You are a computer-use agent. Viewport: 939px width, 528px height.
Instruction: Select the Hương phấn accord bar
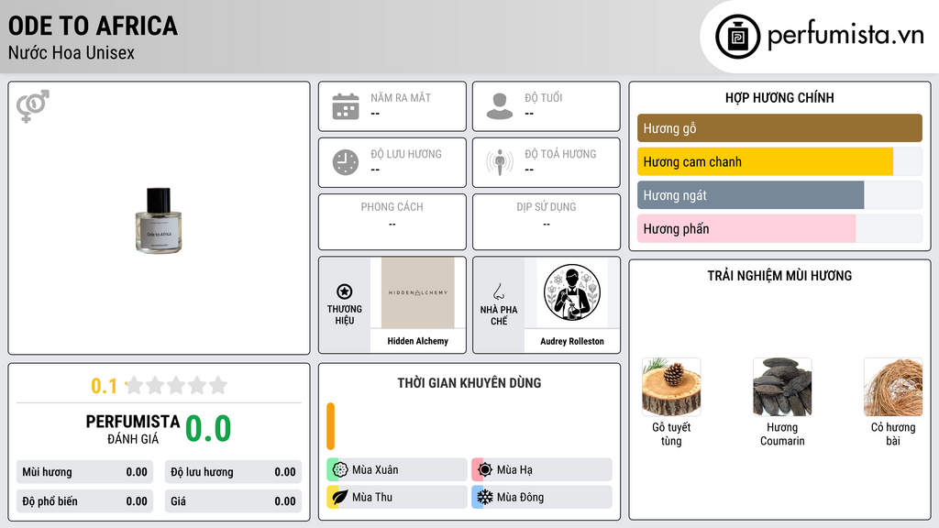[x=779, y=228]
